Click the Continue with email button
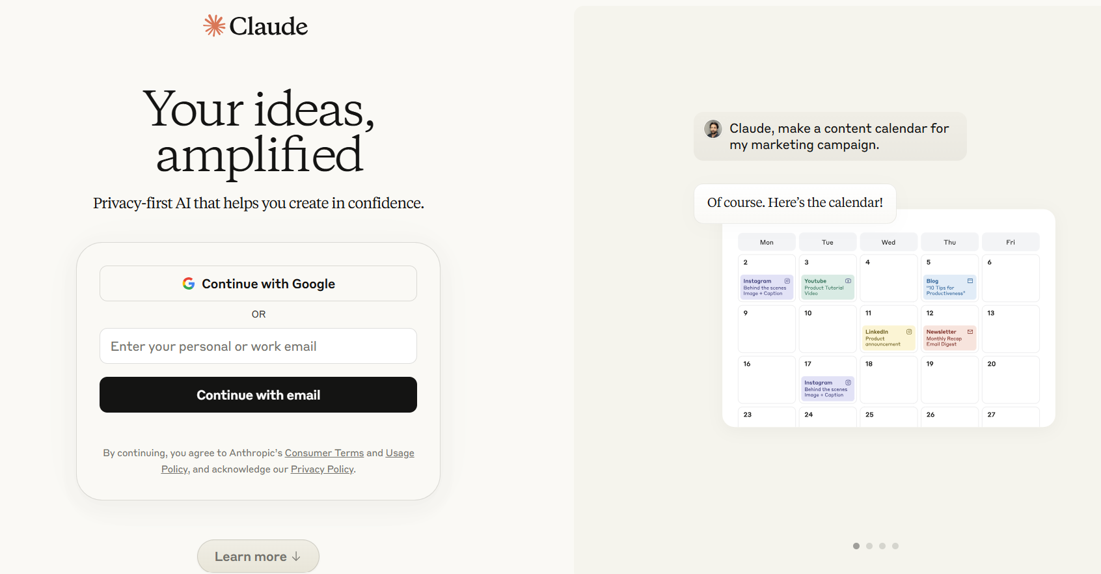 coord(258,395)
